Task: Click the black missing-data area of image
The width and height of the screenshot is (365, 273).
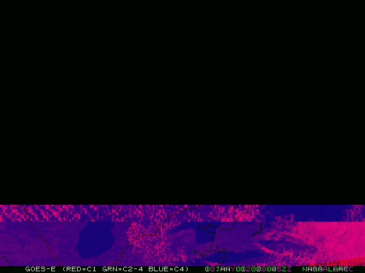Action: 182,102
